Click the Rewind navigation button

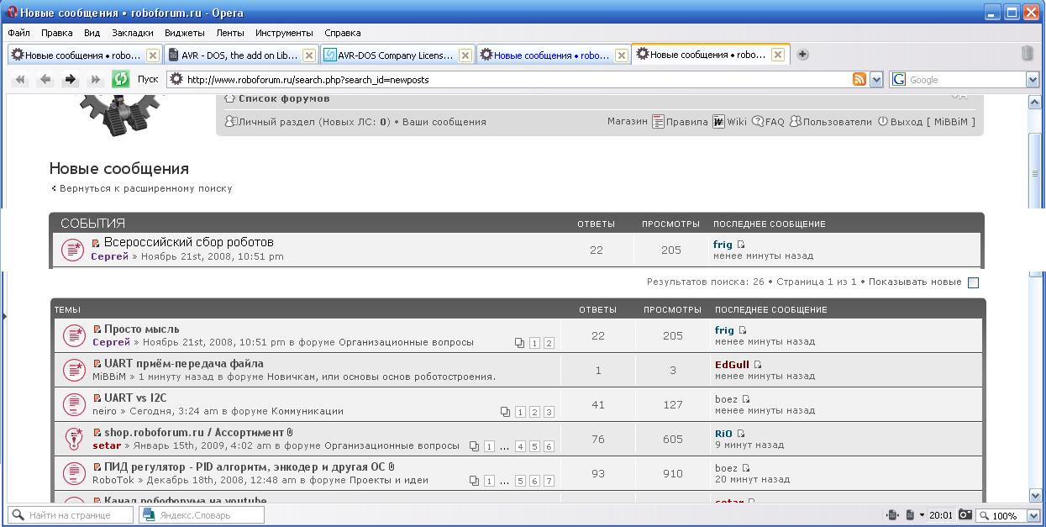click(x=20, y=80)
